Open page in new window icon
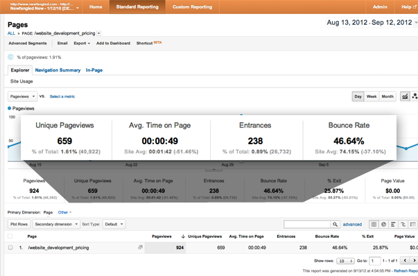Image resolution: width=418 pixels, height=276 pixels. click(x=140, y=247)
